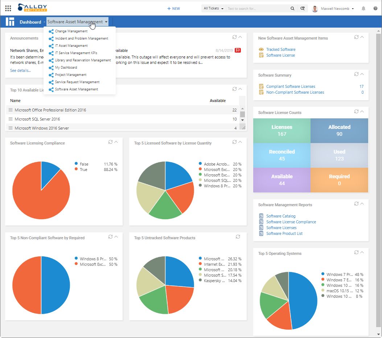Toggle the Software Asset Management dashboard dropdown

click(78, 22)
